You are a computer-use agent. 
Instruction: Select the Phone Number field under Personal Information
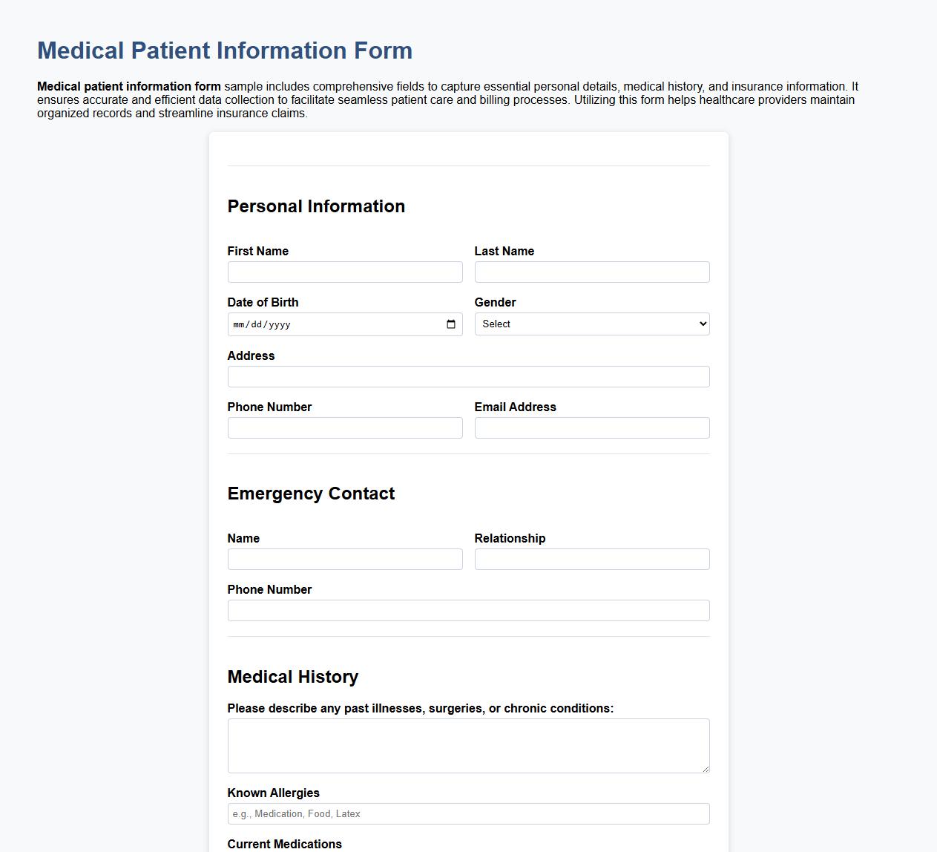click(x=344, y=427)
